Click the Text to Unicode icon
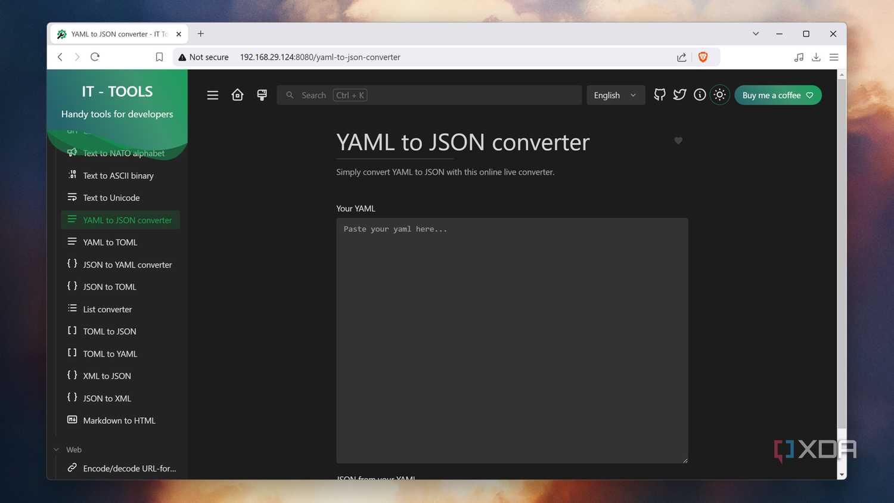The height and width of the screenshot is (503, 894). coord(72,197)
